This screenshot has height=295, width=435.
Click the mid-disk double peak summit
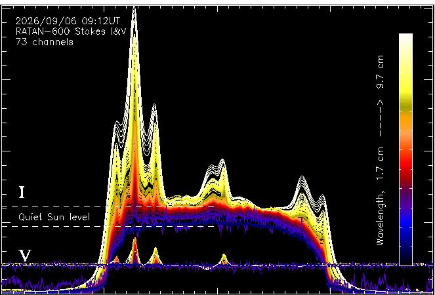(x=222, y=161)
